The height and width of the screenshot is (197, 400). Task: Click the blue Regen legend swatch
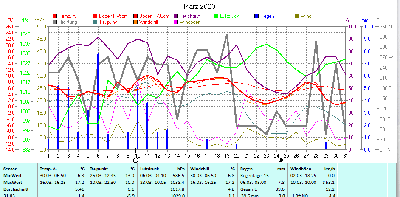pos(256,16)
